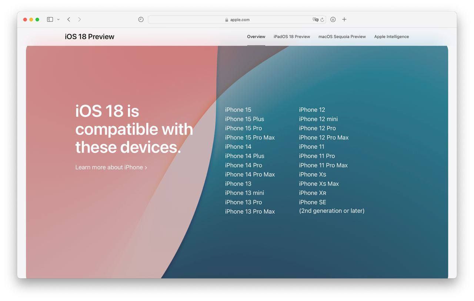Click the translate icon in address bar
Image resolution: width=474 pixels, height=301 pixels.
pos(316,20)
